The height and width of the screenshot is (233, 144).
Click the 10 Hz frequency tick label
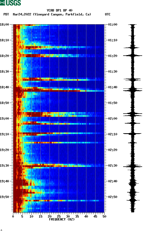(x=31, y=217)
